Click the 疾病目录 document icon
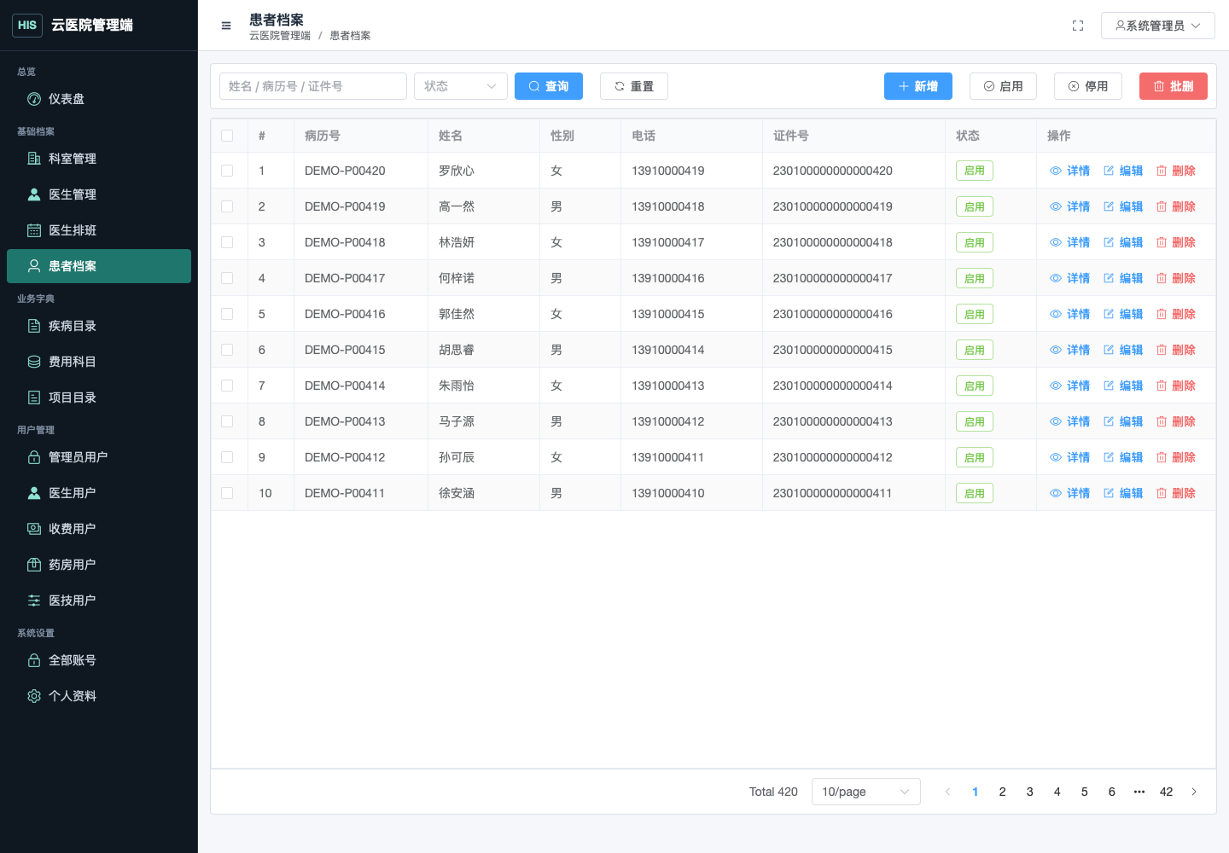 (x=34, y=326)
